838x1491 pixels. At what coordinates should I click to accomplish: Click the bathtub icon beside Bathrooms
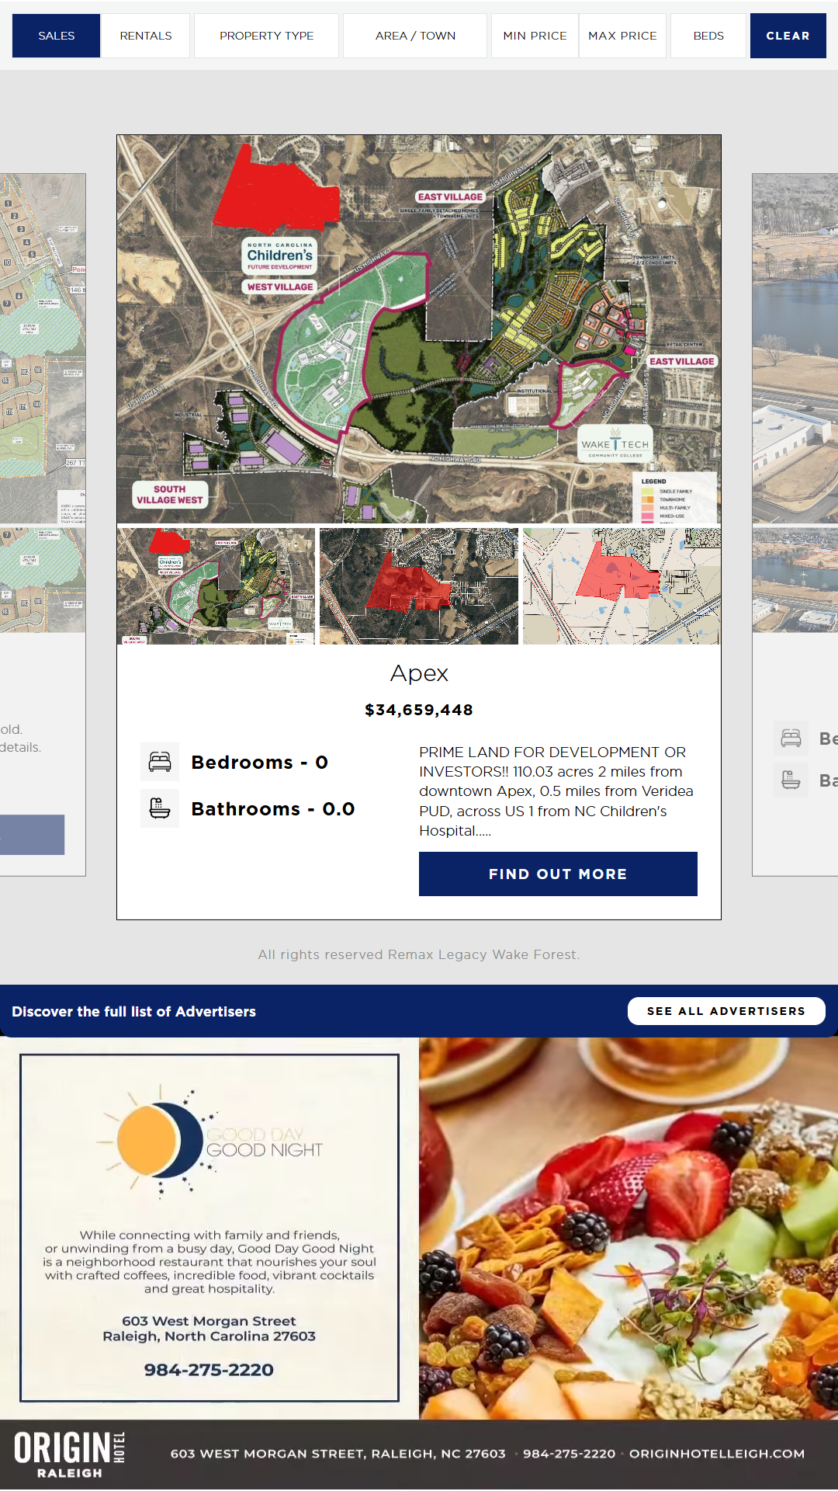160,808
